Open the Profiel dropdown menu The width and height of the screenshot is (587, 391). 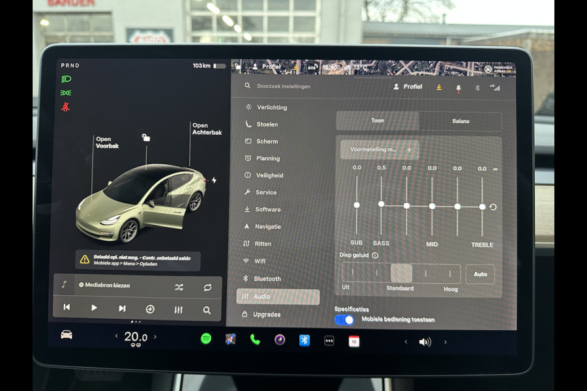407,86
